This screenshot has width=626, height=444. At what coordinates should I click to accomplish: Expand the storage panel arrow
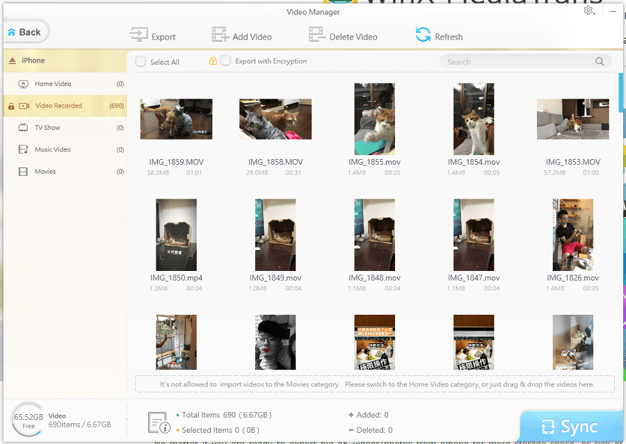[x=126, y=420]
